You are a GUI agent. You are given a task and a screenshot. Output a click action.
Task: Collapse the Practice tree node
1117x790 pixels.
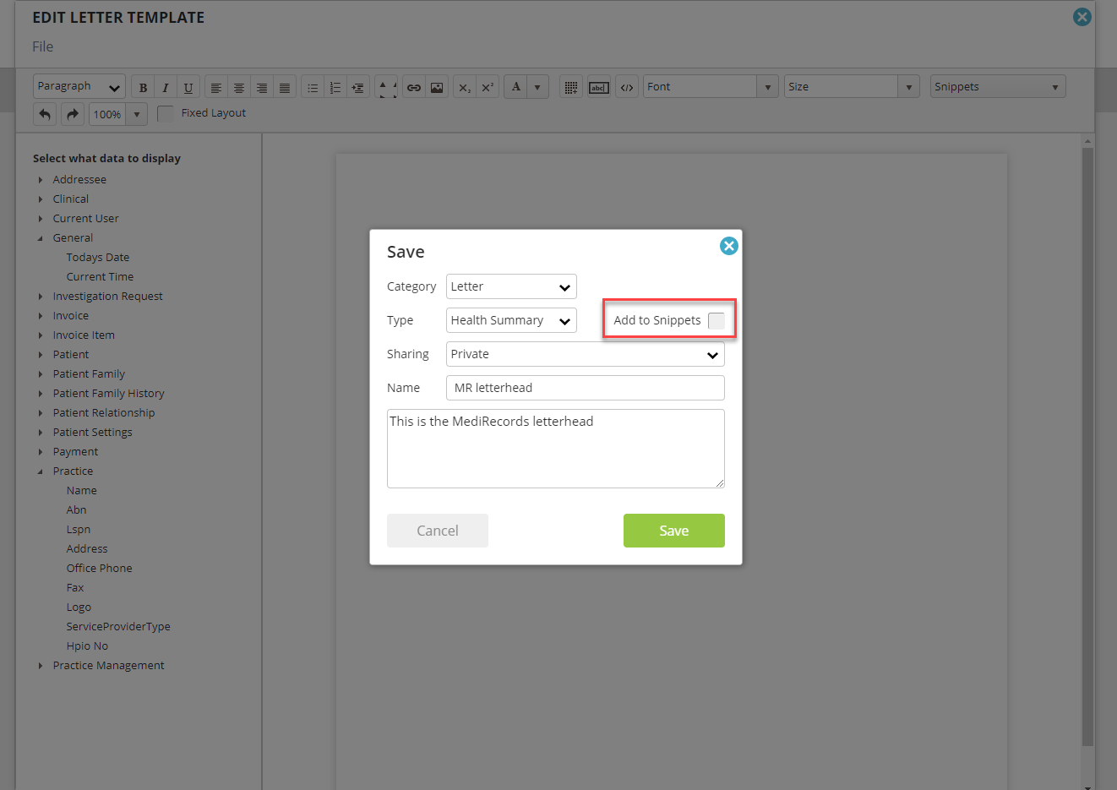[41, 471]
